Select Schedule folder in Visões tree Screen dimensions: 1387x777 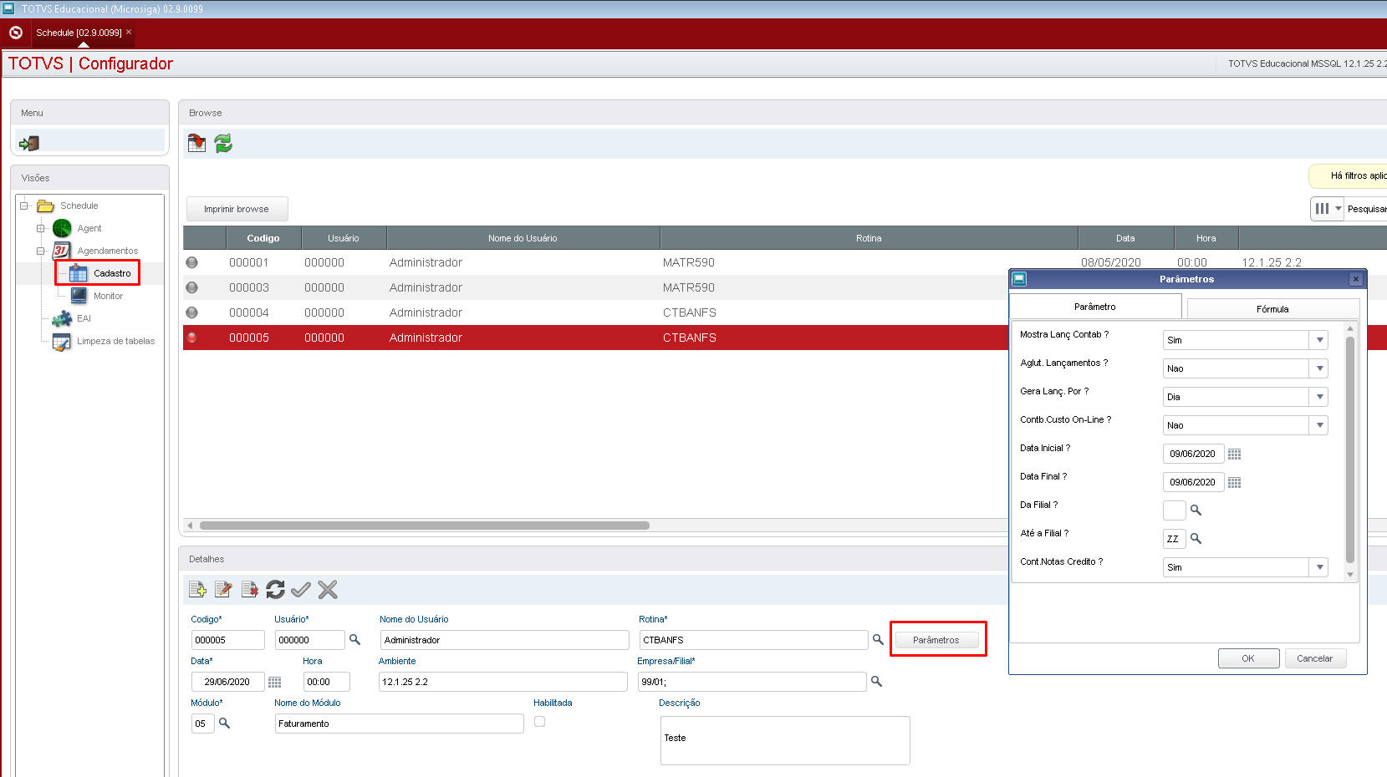pos(79,206)
